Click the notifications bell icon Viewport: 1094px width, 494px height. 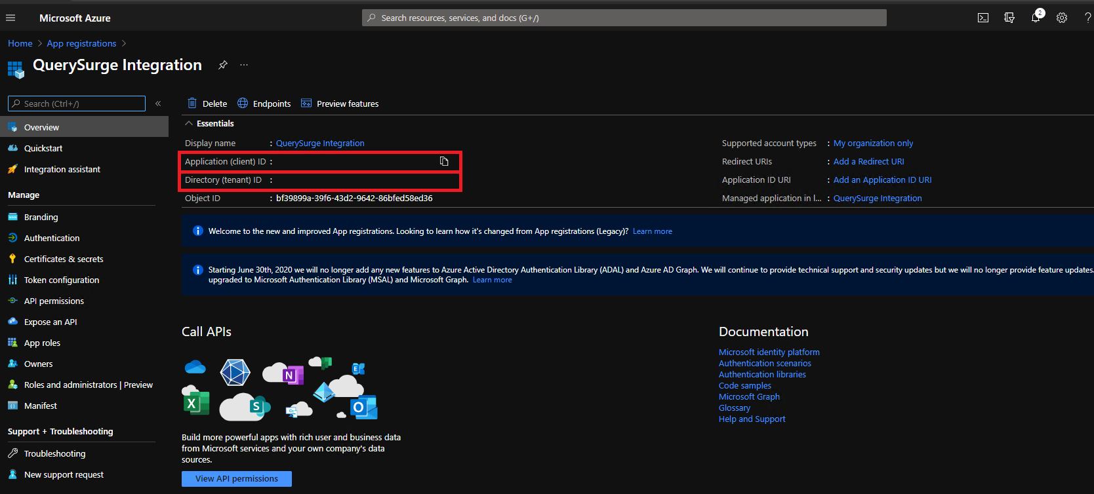[x=1036, y=18]
